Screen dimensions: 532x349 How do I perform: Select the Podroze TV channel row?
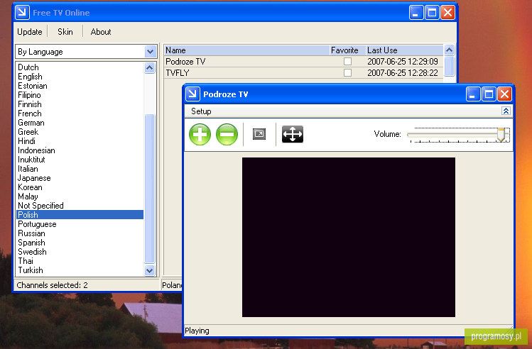coord(304,61)
